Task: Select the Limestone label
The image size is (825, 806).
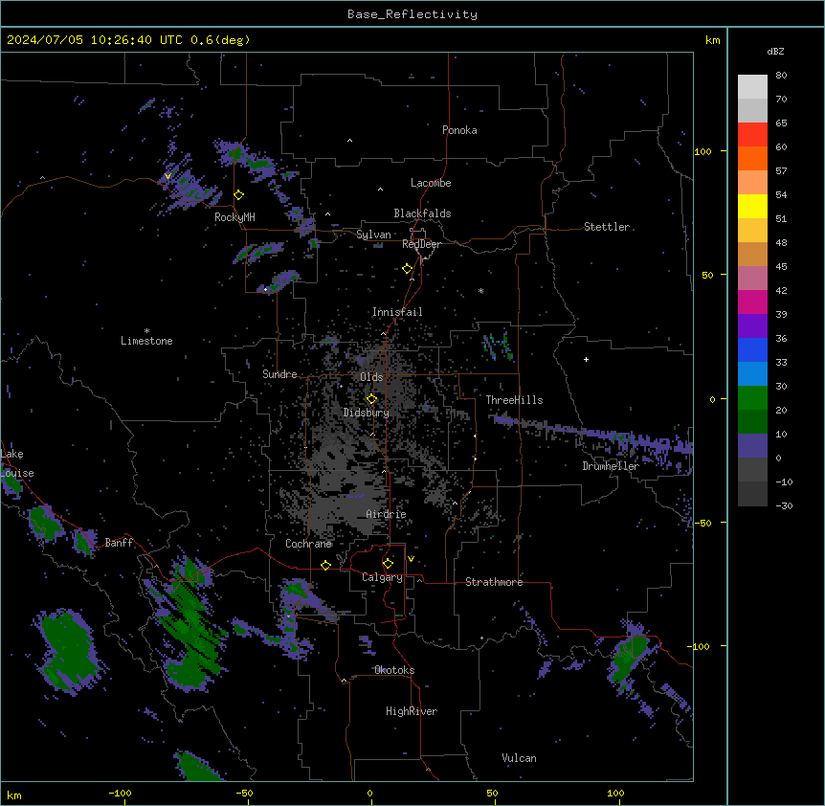Action: point(146,341)
